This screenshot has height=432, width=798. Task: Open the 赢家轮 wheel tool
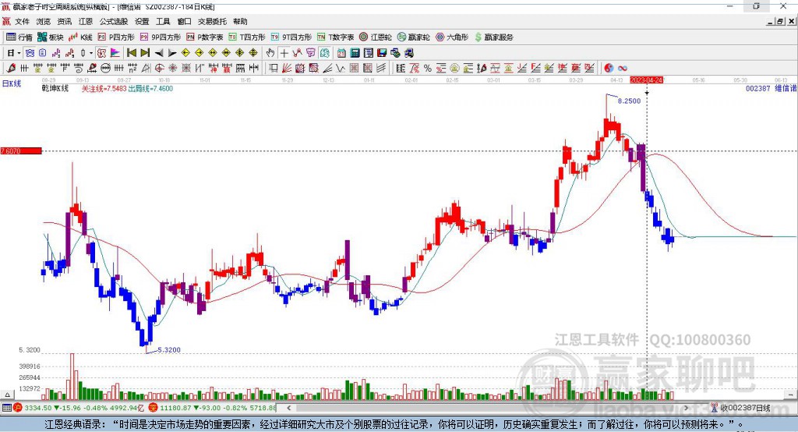413,37
